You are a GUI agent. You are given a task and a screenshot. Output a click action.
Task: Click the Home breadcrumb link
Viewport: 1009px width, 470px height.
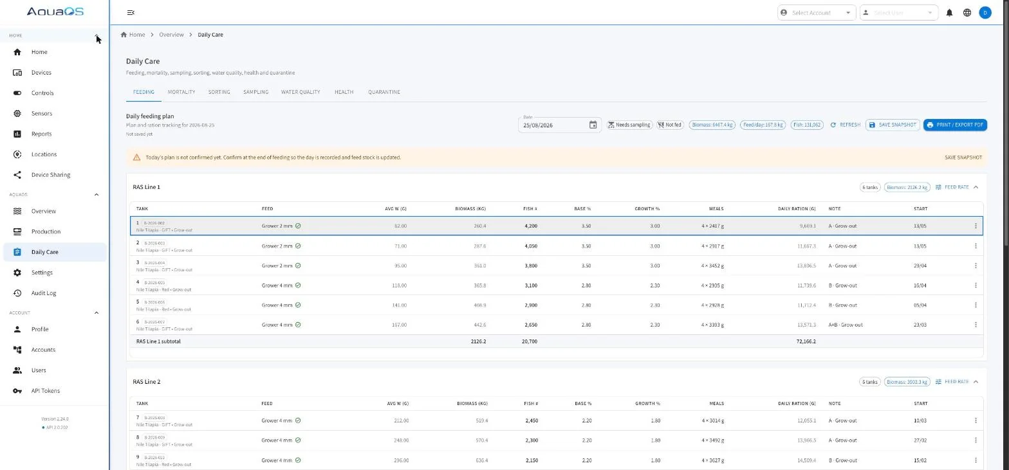[133, 35]
